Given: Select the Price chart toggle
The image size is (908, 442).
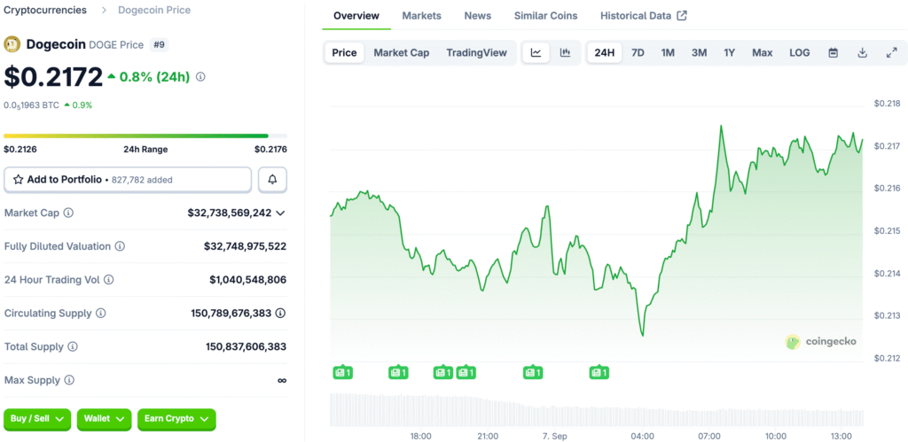Looking at the screenshot, I should pos(344,52).
